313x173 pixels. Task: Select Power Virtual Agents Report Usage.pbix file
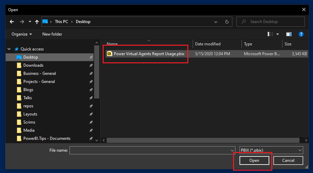coord(149,54)
